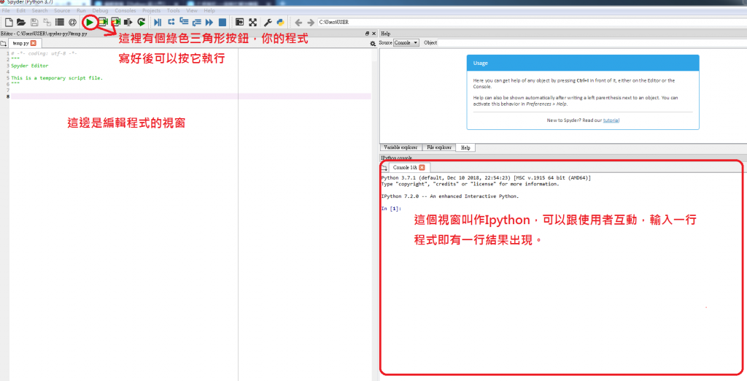
Task: Open the Tools menu
Action: [174, 10]
